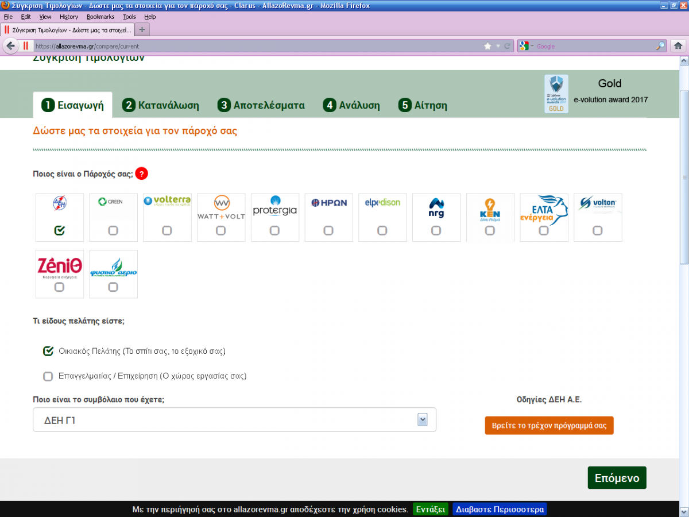Image resolution: width=689 pixels, height=517 pixels.
Task: Click the Volterra provider logo
Action: pyautogui.click(x=167, y=201)
